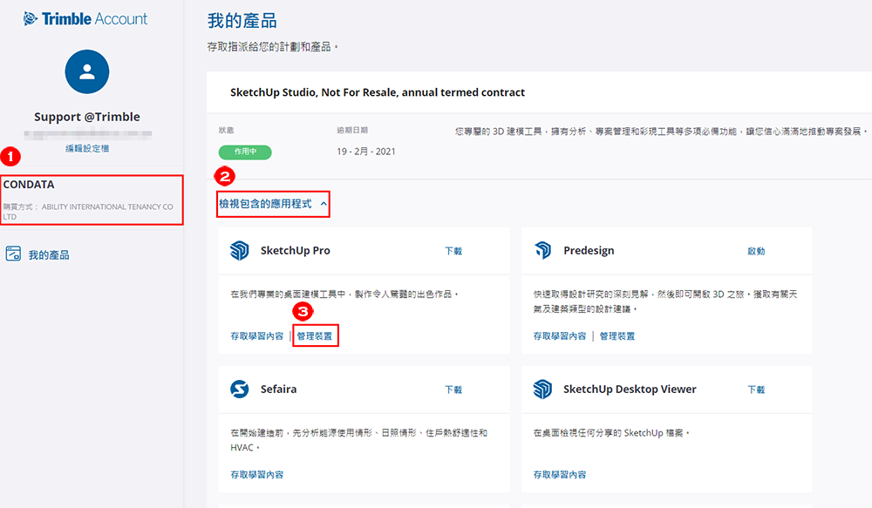Click the user profile avatar icon
Screen dimensions: 872x508
tap(87, 72)
